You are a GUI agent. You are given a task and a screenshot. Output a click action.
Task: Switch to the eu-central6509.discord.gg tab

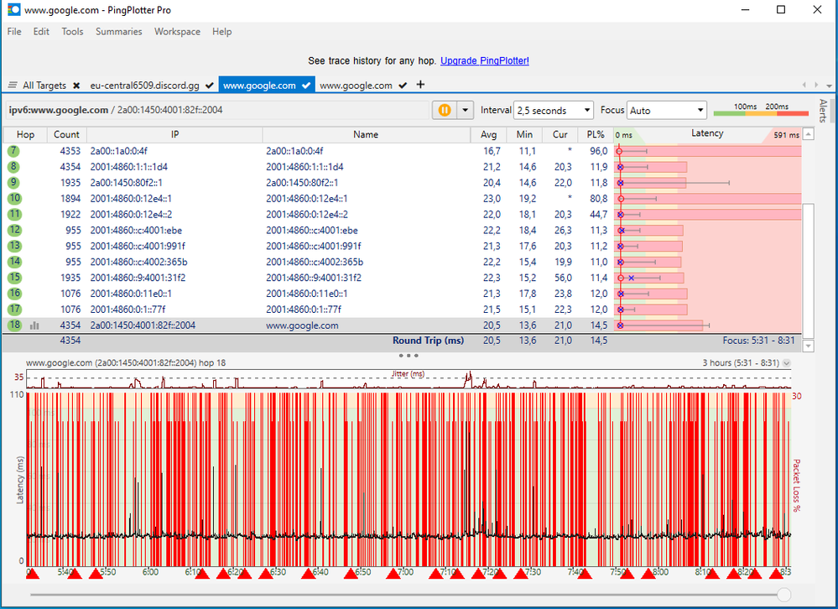[x=145, y=86]
